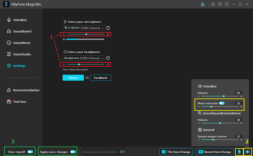Open the VoiceBox section

[x=17, y=20]
